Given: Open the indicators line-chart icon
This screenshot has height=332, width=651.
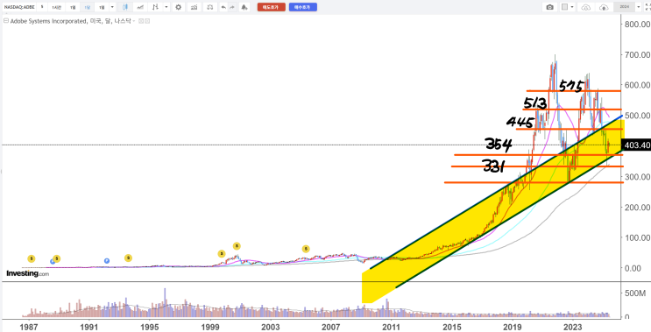Looking at the screenshot, I should tap(140, 7).
